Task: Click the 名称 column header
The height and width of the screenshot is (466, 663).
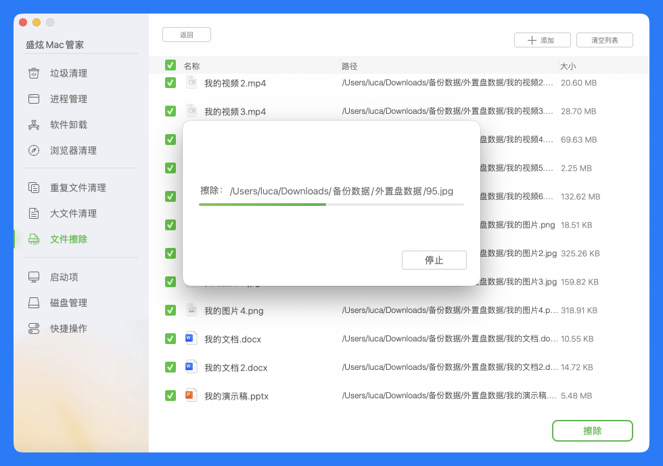Action: pos(191,65)
